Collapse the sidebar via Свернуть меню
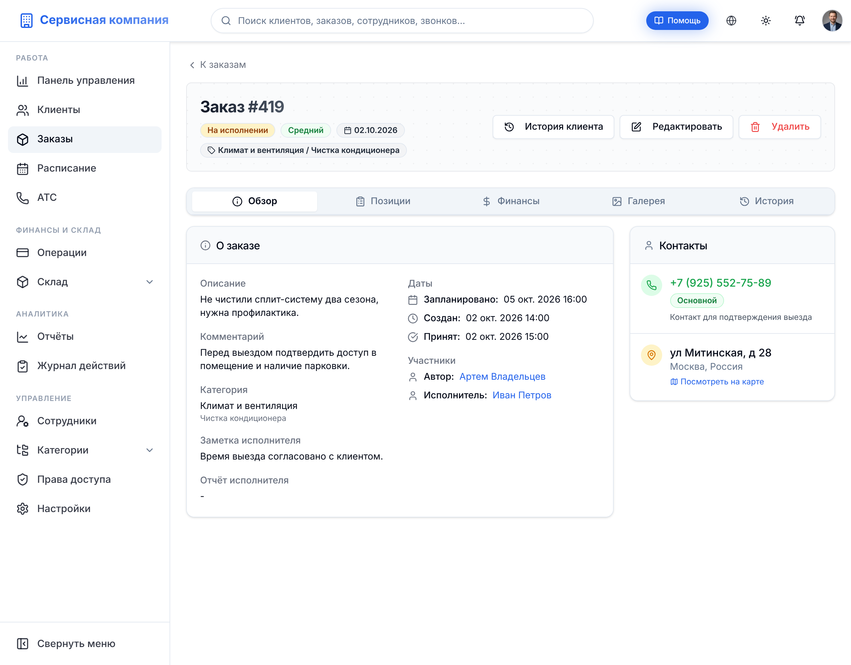 [x=84, y=644]
